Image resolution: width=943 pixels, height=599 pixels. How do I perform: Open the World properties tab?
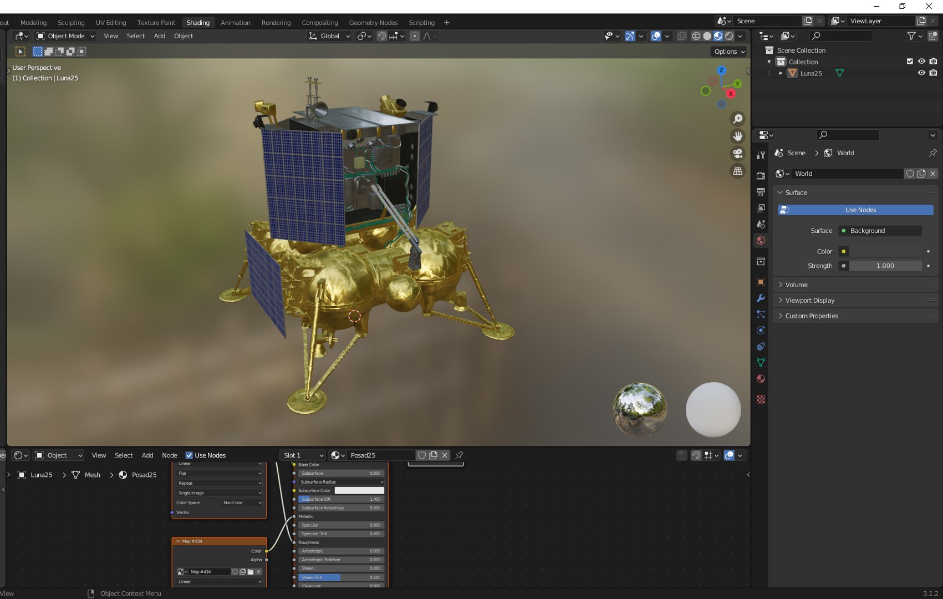point(761,241)
